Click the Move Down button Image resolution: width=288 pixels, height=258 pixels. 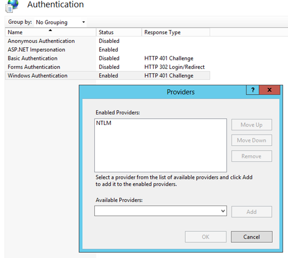coord(252,140)
